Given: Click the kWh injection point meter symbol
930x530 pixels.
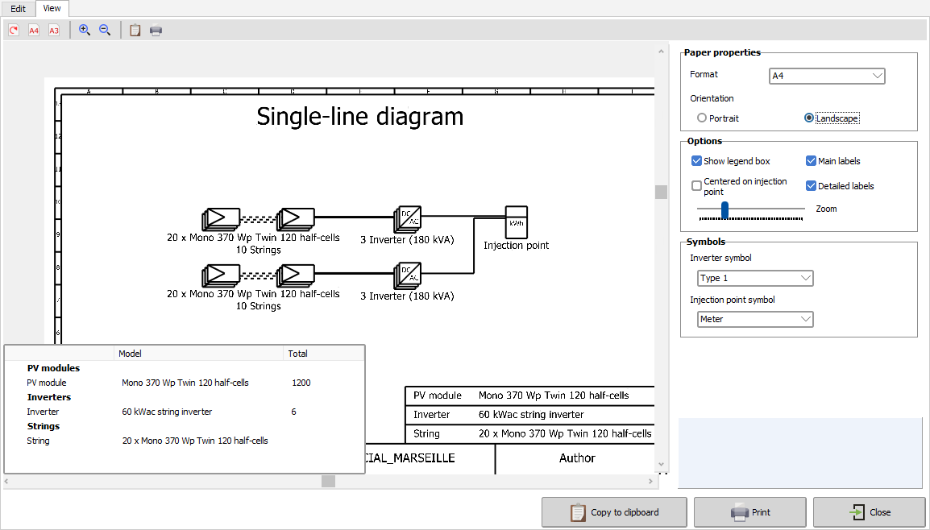Looking at the screenshot, I should coord(516,222).
